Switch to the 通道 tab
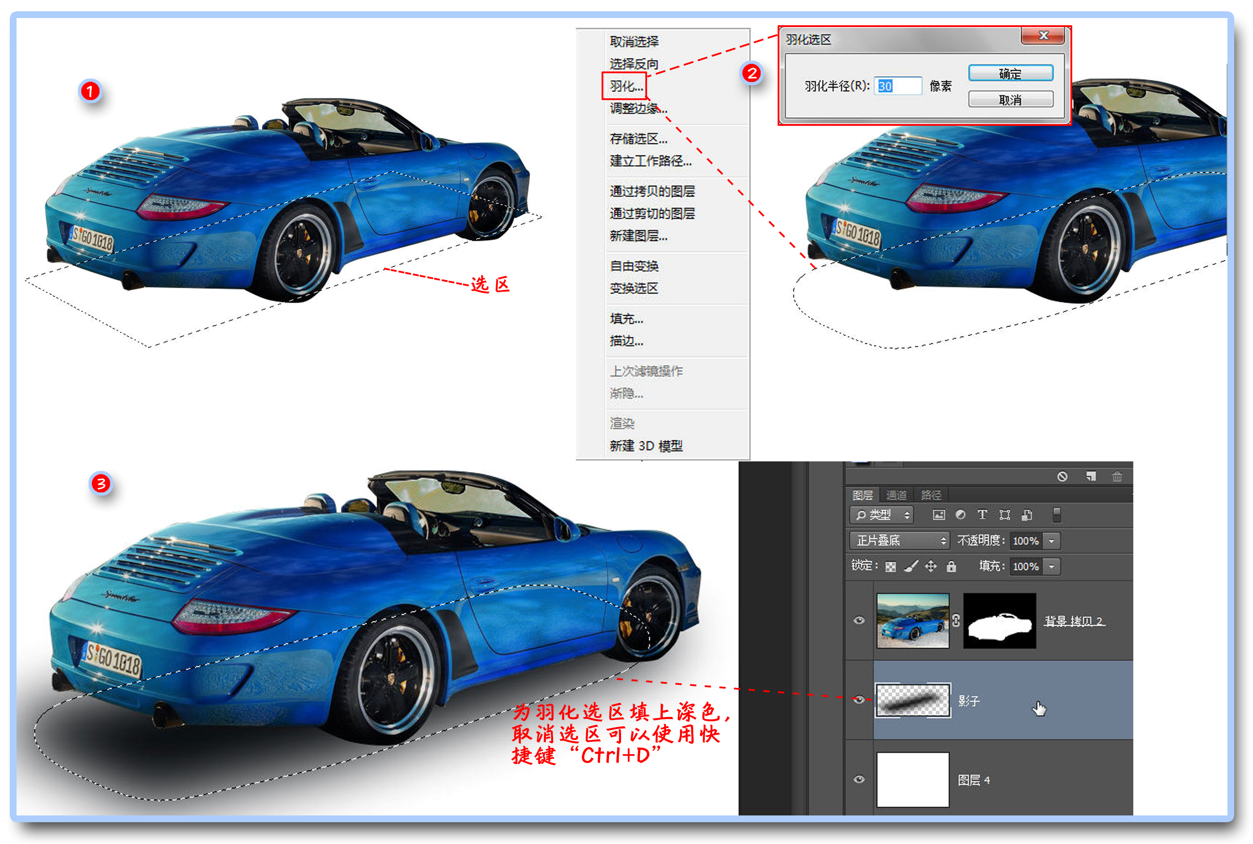This screenshot has width=1253, height=844. click(896, 495)
